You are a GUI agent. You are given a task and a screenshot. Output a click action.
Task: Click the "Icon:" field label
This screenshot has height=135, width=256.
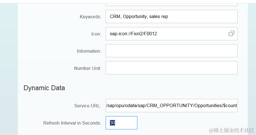(x=96, y=34)
